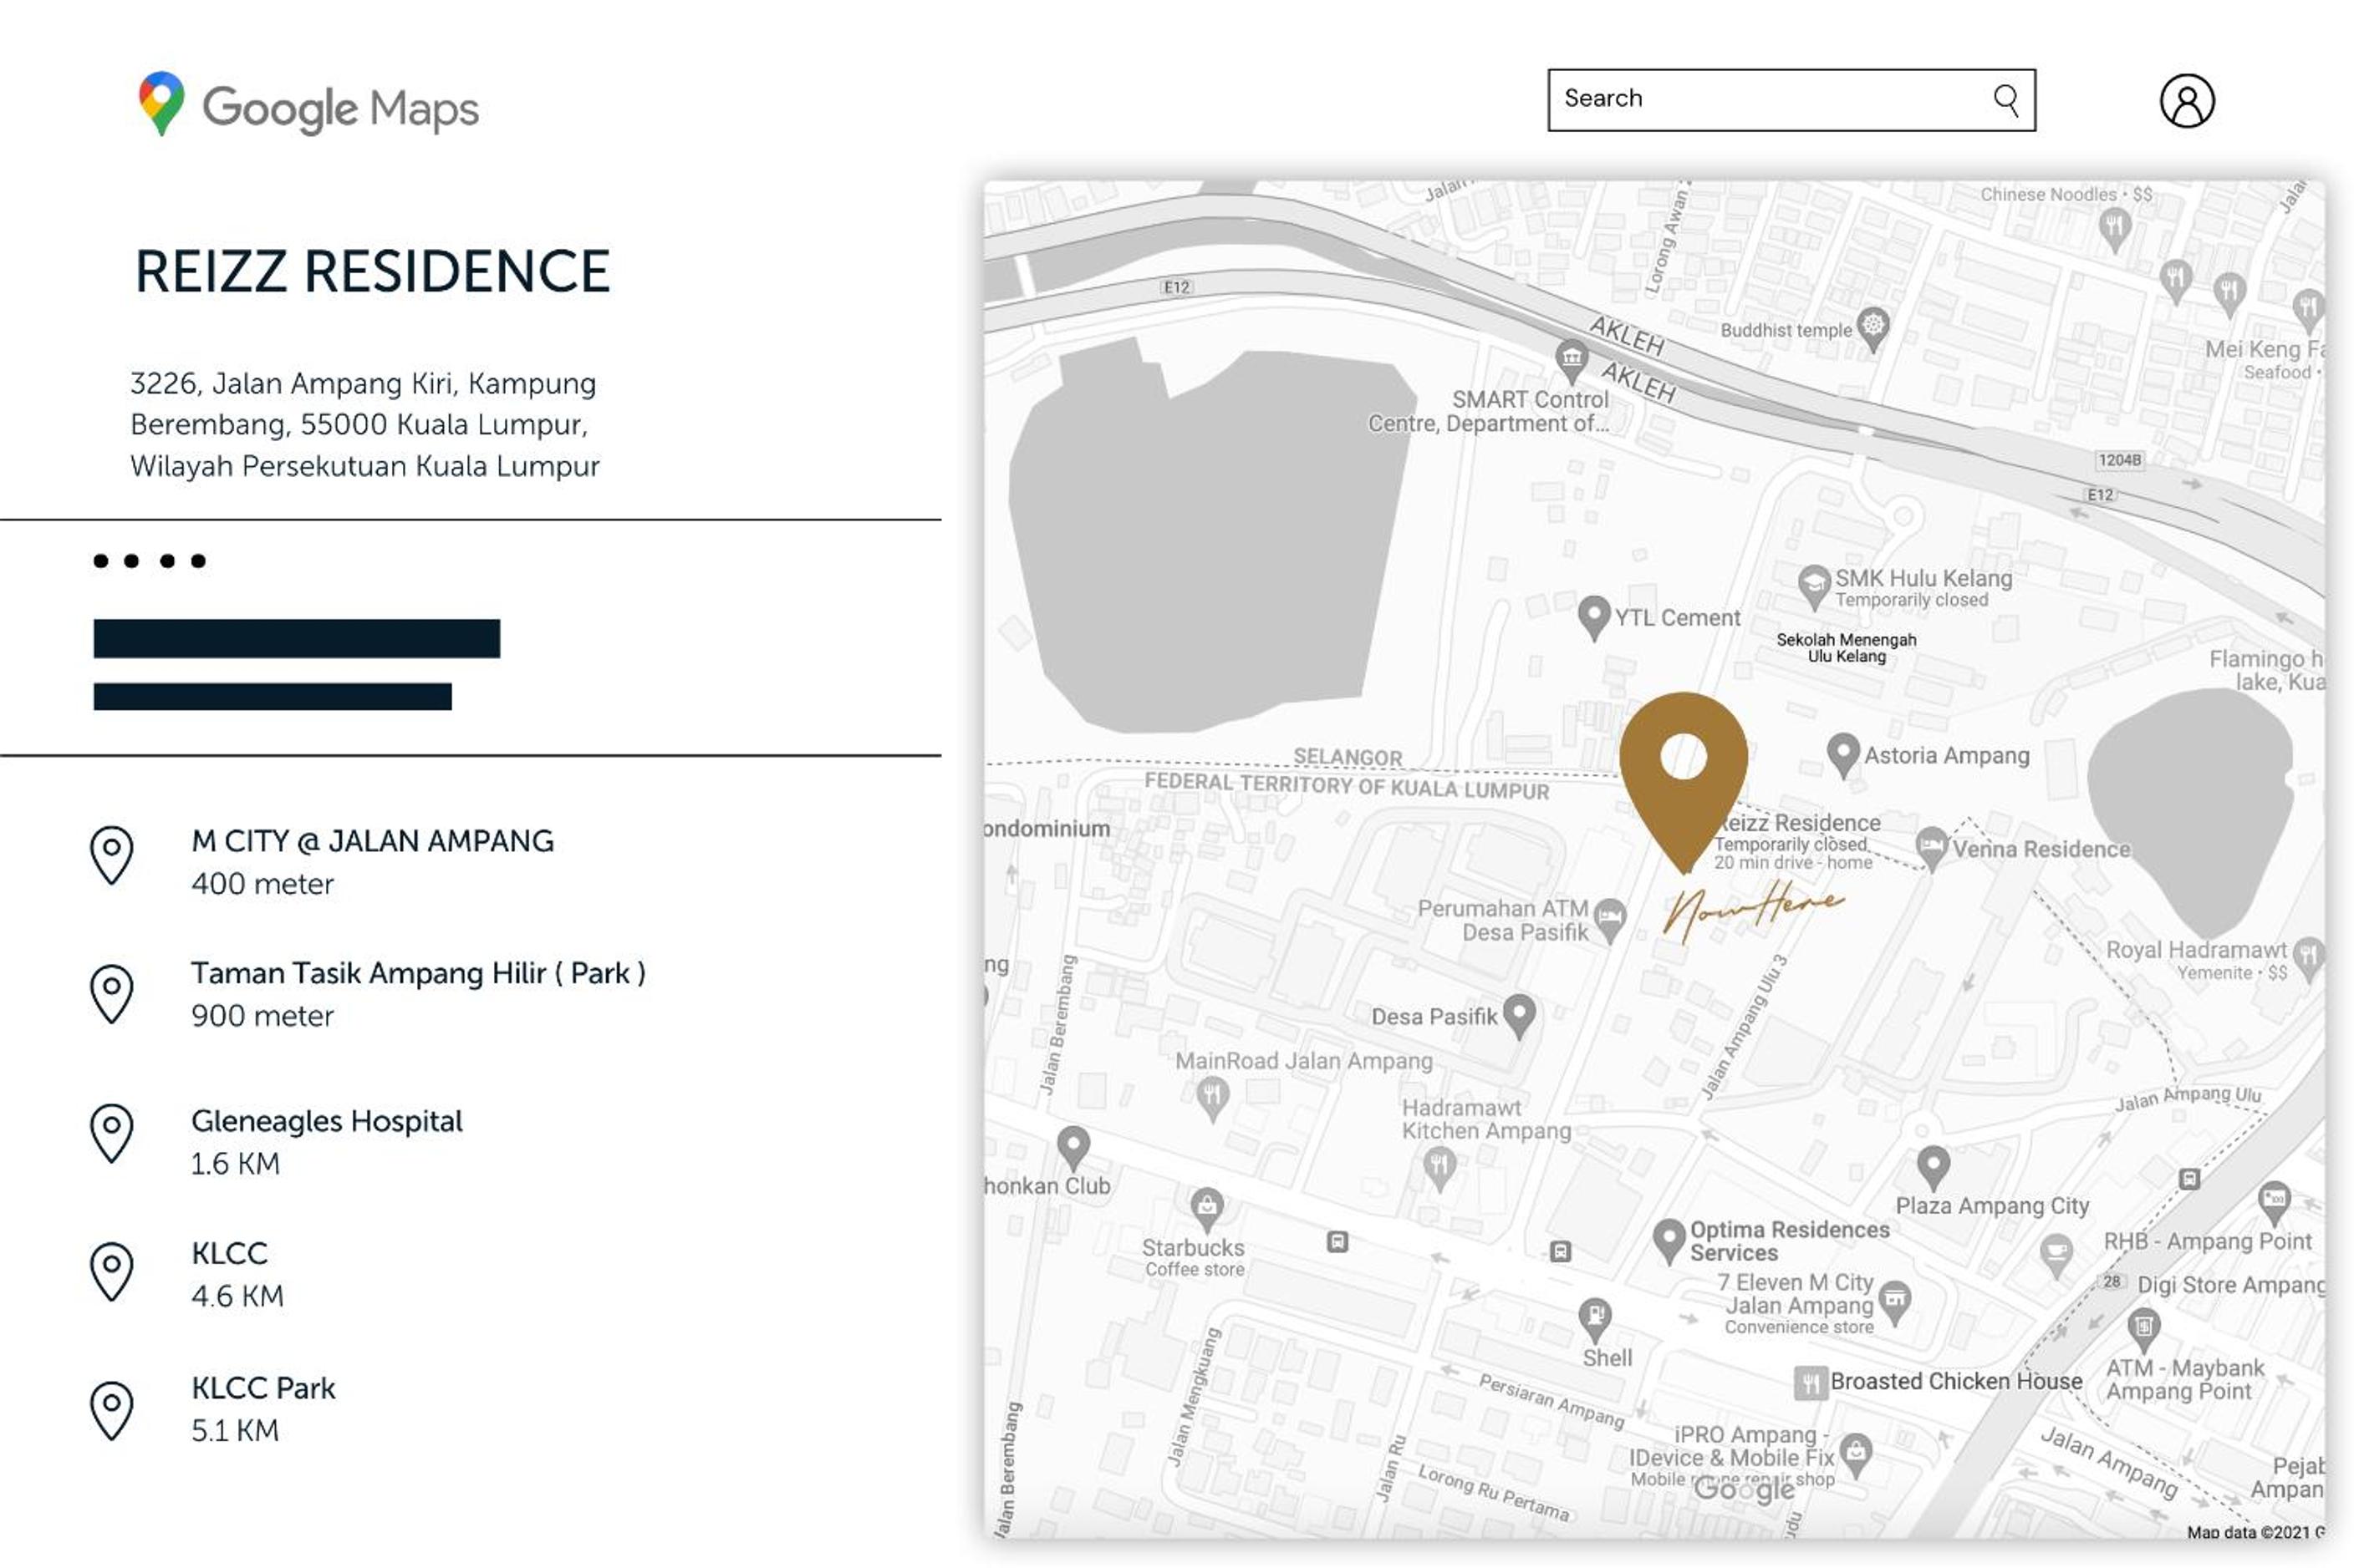Click the Google Maps logo pin
Image resolution: width=2354 pixels, height=1568 pixels.
click(161, 102)
